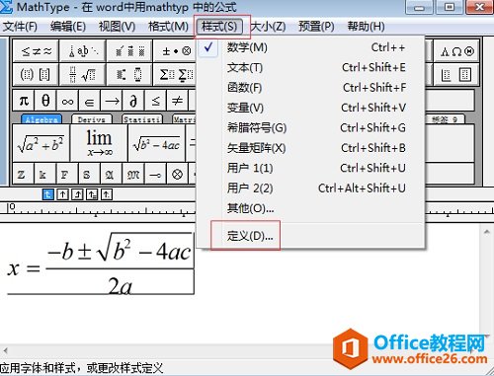This screenshot has height=376, width=494.
Task: Switch to the Derivs tab
Action: (92, 119)
